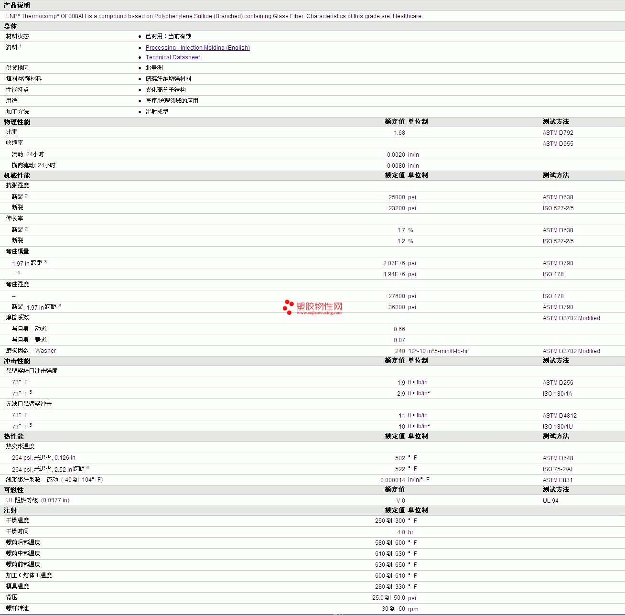The width and height of the screenshot is (625, 615).
Task: Click the ASTM D955 test method
Action: (558, 144)
